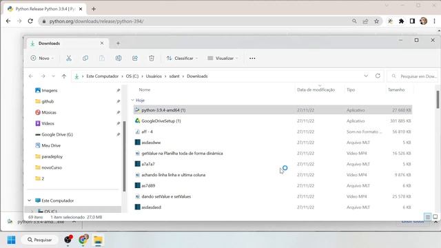Click the Paste icon in Explorer toolbar
This screenshot has height=248, width=441.
102,58
